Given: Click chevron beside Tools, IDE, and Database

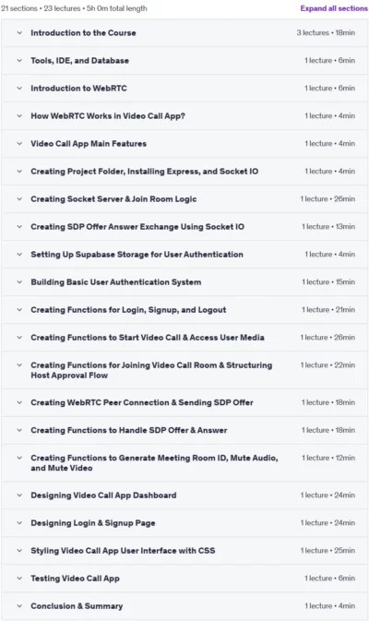Looking at the screenshot, I should 19,61.
